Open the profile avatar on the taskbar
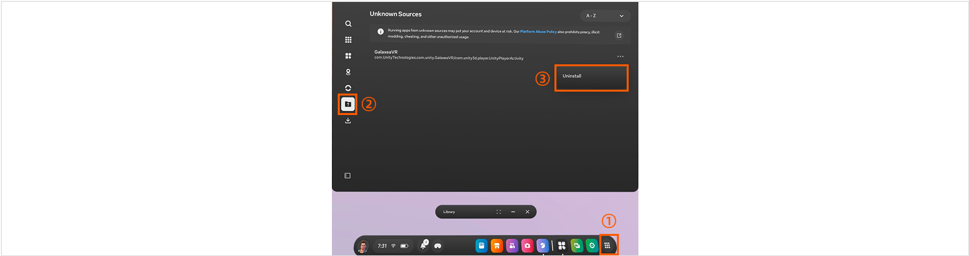 point(363,246)
